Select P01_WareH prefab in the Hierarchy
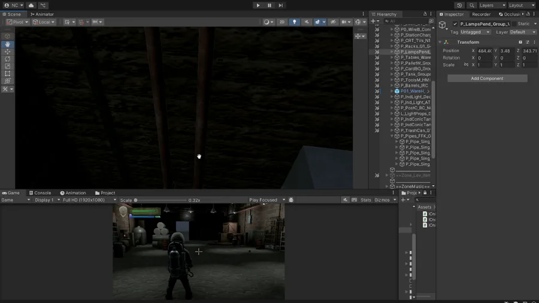The height and width of the screenshot is (303, 539). click(x=413, y=92)
